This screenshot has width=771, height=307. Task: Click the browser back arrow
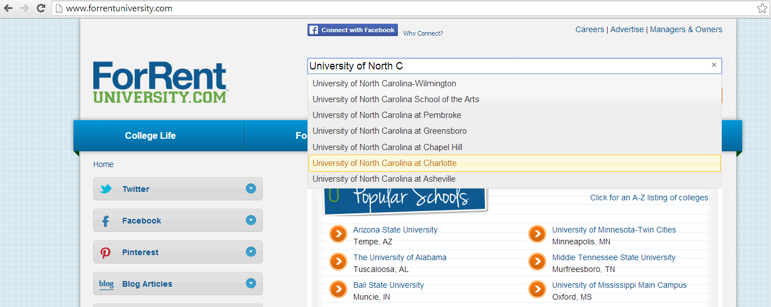[8, 8]
